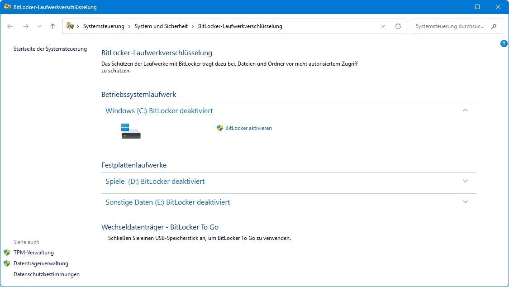Image resolution: width=509 pixels, height=287 pixels.
Task: Click the magnifier search icon
Action: (494, 26)
